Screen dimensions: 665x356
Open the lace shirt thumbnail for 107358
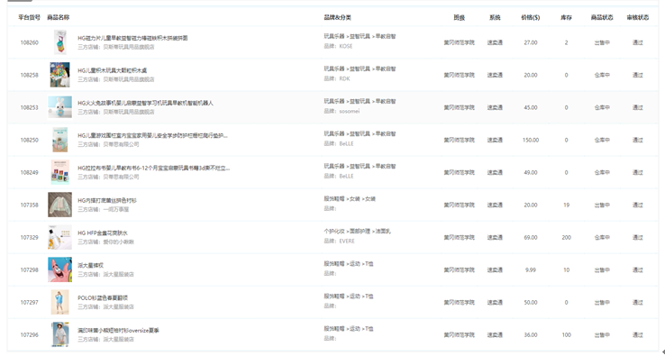click(x=59, y=205)
